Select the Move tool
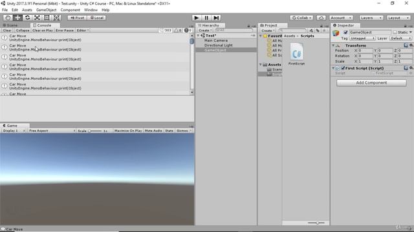The image size is (414, 232). [x=17, y=17]
